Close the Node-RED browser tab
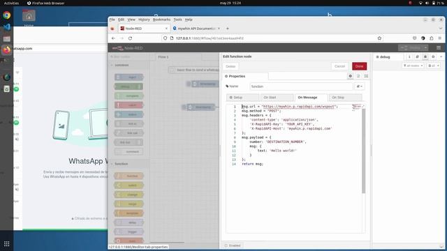 click(x=166, y=29)
